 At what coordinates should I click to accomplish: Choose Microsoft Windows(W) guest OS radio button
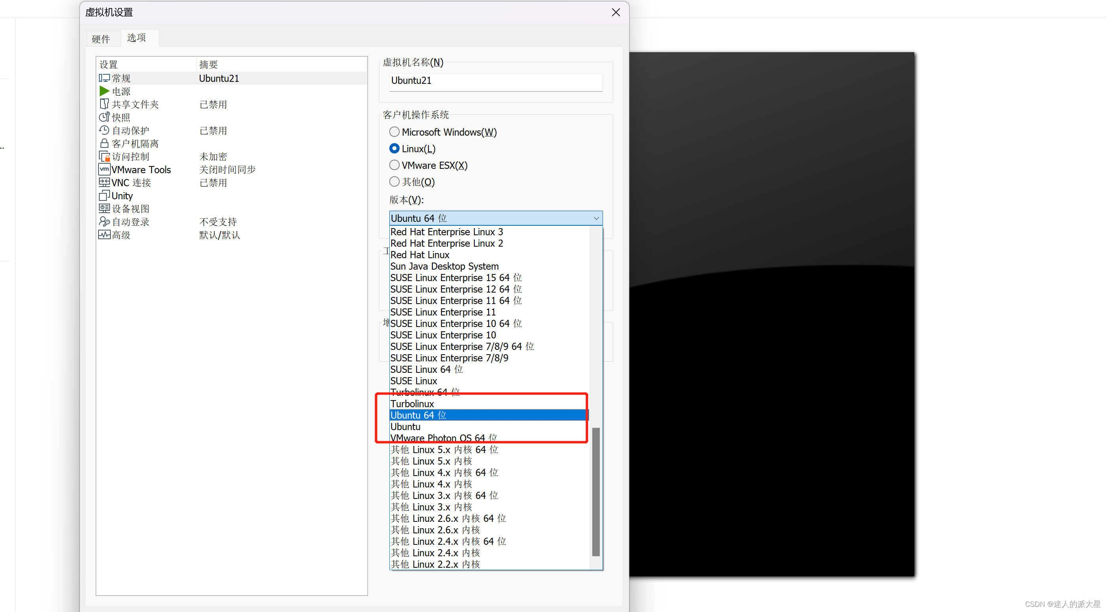coord(394,131)
